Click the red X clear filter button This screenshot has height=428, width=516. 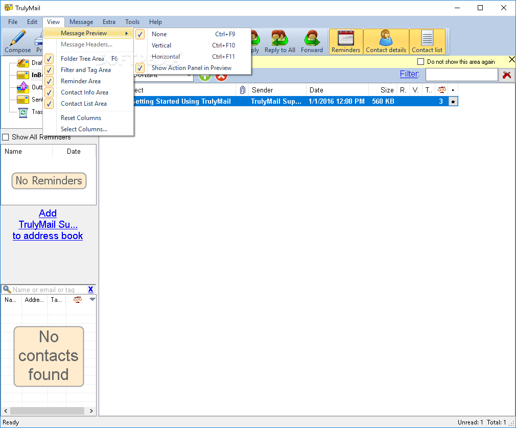(507, 75)
